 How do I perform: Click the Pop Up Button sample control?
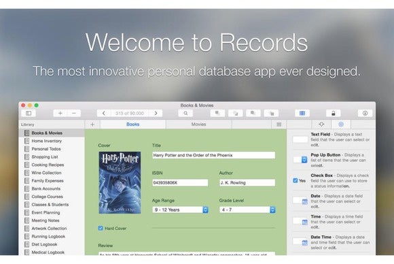tap(300, 160)
